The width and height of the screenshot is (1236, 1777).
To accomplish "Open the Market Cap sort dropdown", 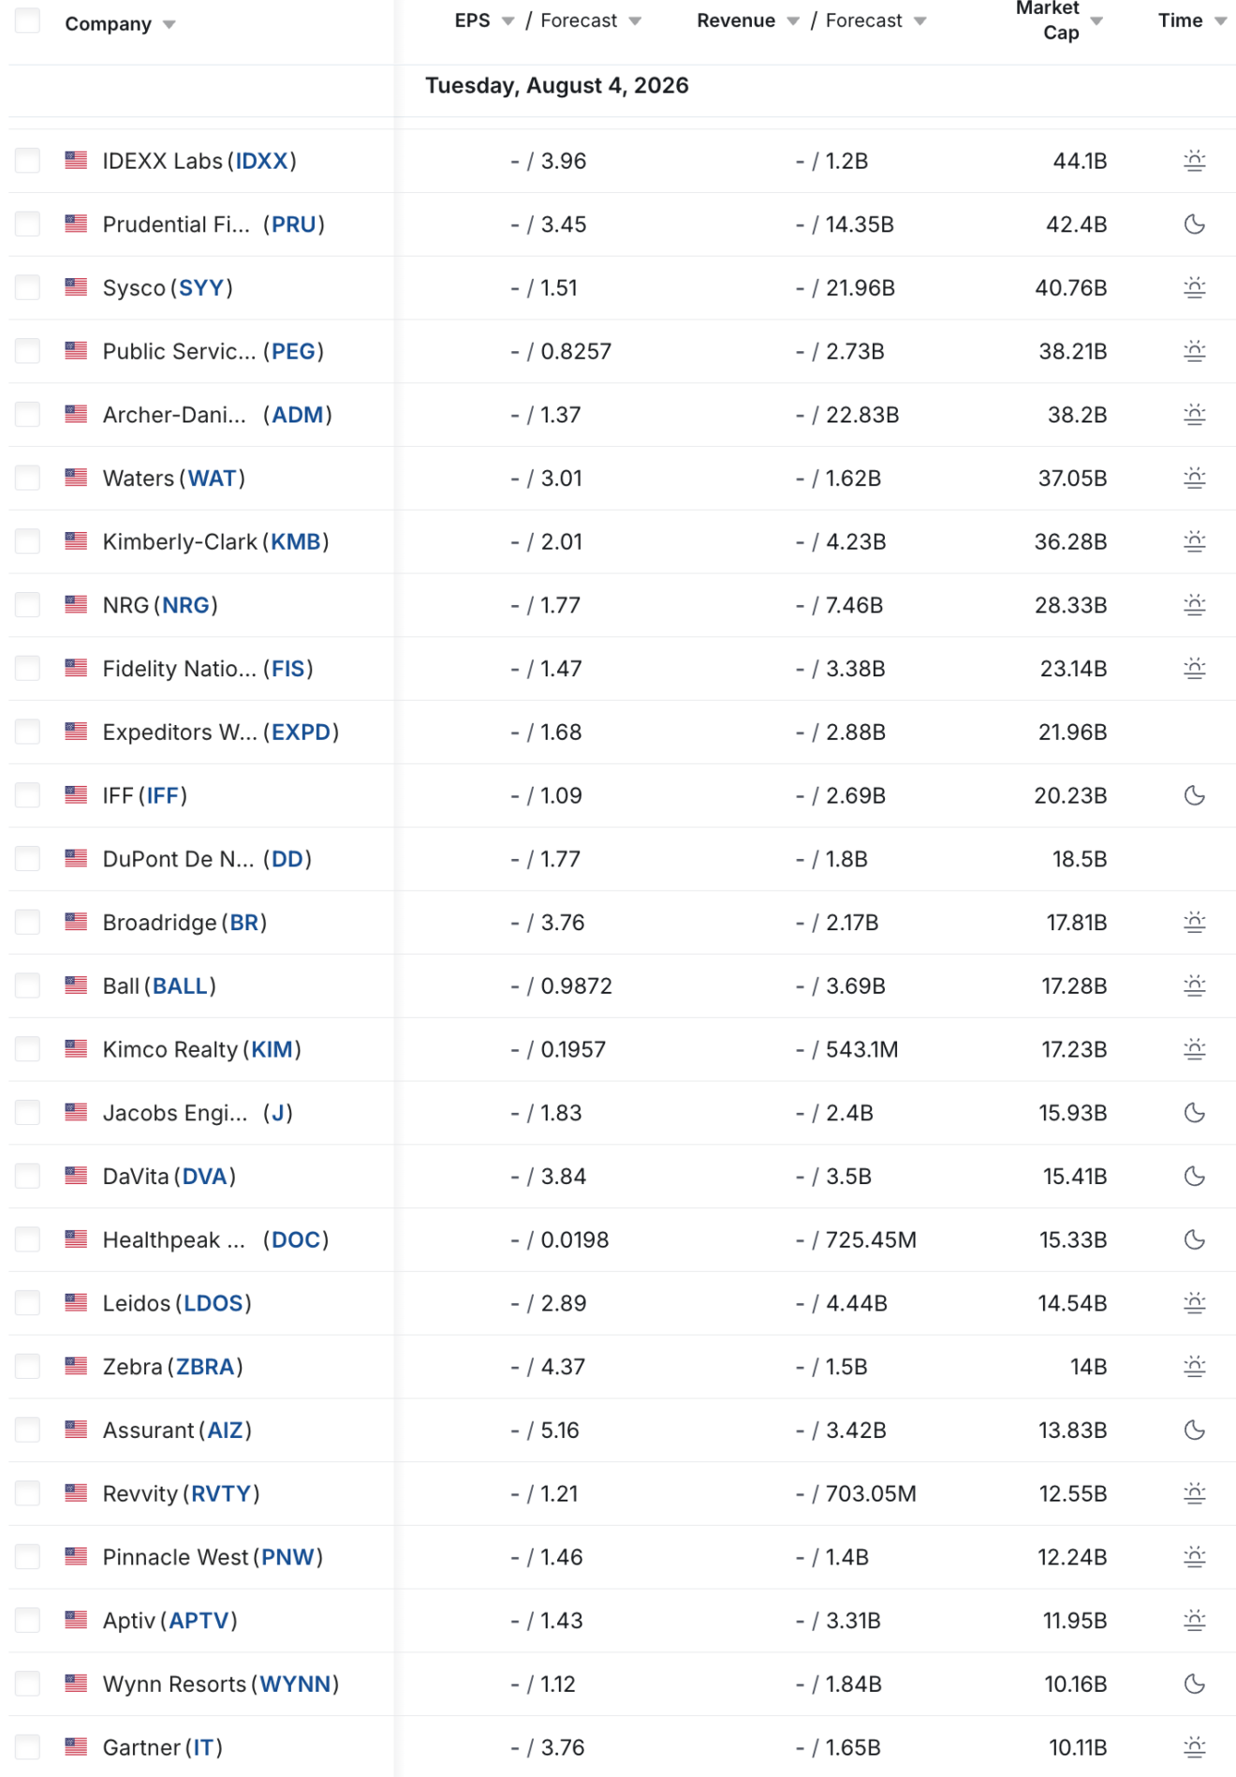I will tap(1096, 22).
